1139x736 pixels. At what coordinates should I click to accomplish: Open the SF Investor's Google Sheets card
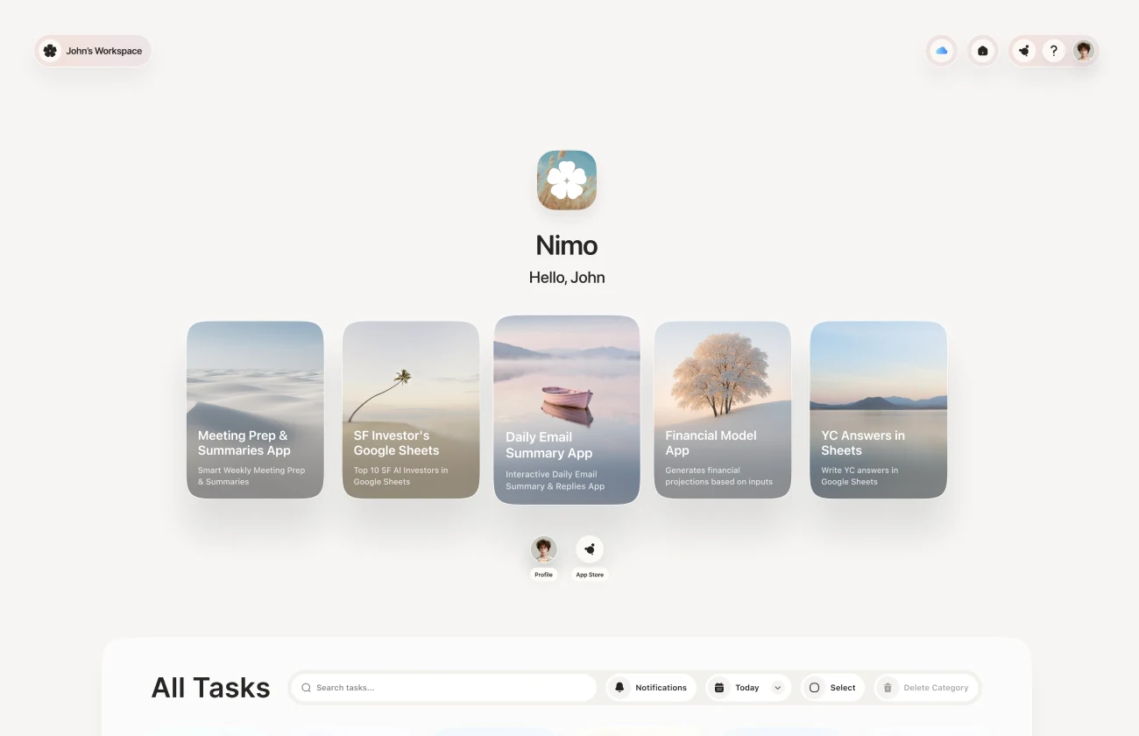[411, 410]
